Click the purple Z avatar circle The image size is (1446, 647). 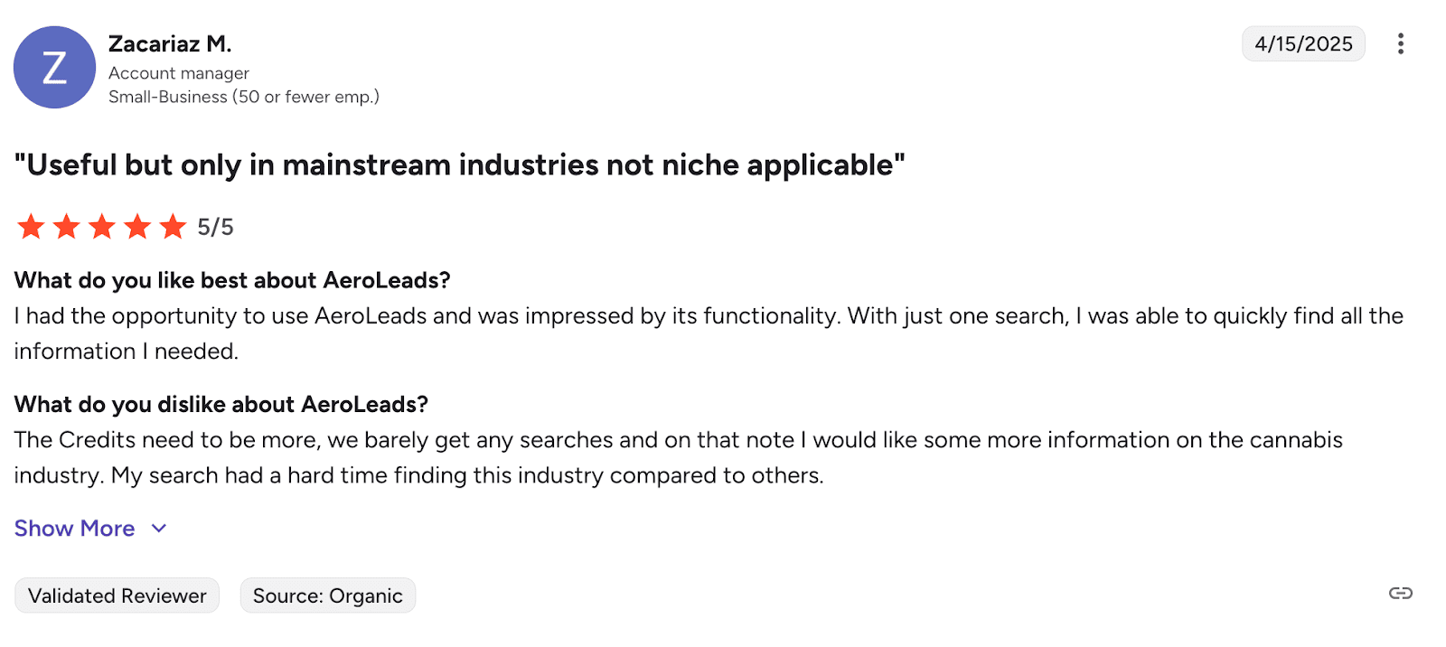tap(54, 68)
